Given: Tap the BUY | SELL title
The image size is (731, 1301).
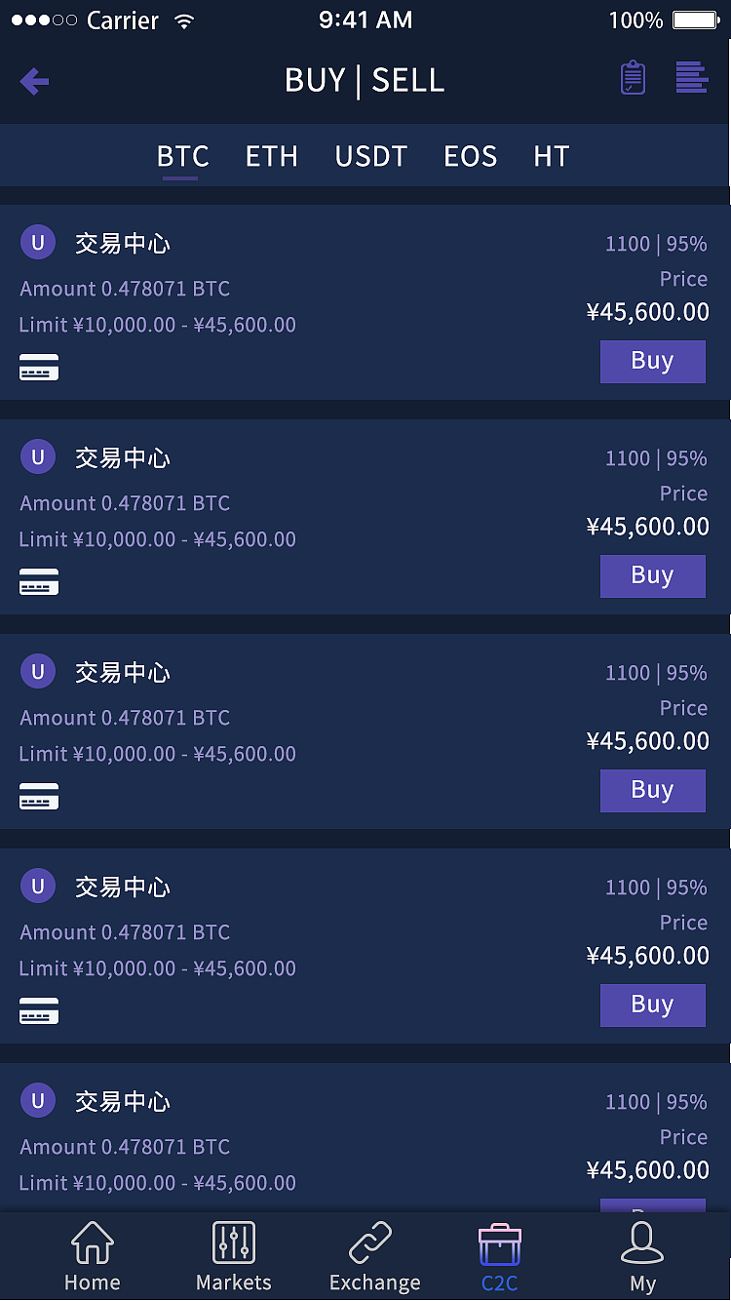Looking at the screenshot, I should tap(365, 80).
